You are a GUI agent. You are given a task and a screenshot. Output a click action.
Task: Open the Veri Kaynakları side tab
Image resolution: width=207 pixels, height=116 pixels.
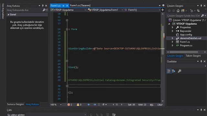coord(3,11)
